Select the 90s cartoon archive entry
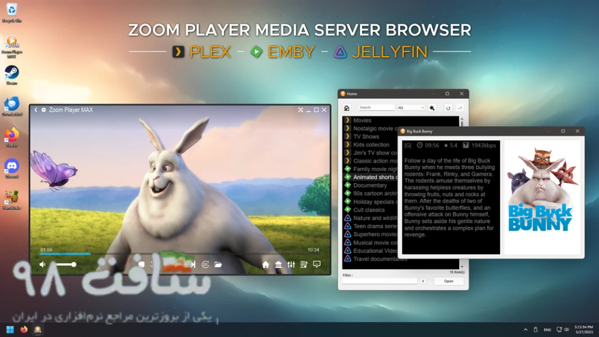The image size is (599, 337). [370, 193]
